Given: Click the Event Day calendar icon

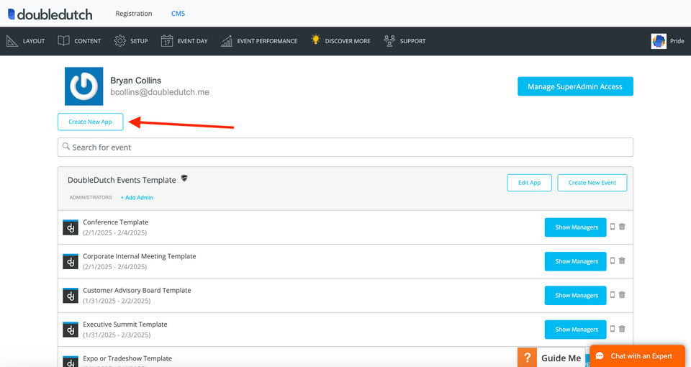Looking at the screenshot, I should [166, 40].
